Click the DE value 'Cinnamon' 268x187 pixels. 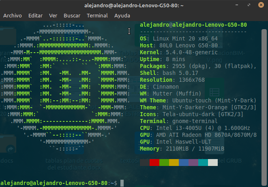tap(165, 87)
